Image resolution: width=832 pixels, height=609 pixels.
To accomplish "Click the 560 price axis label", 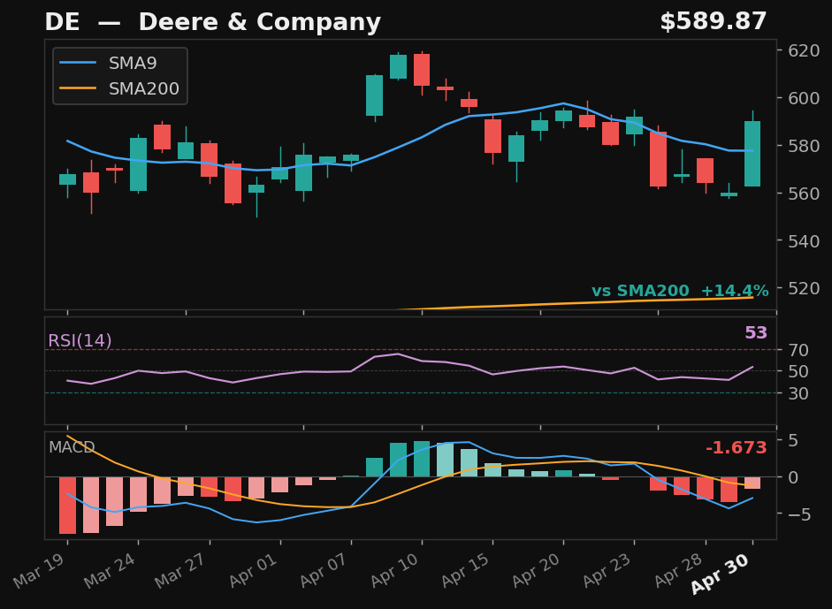I will click(804, 194).
